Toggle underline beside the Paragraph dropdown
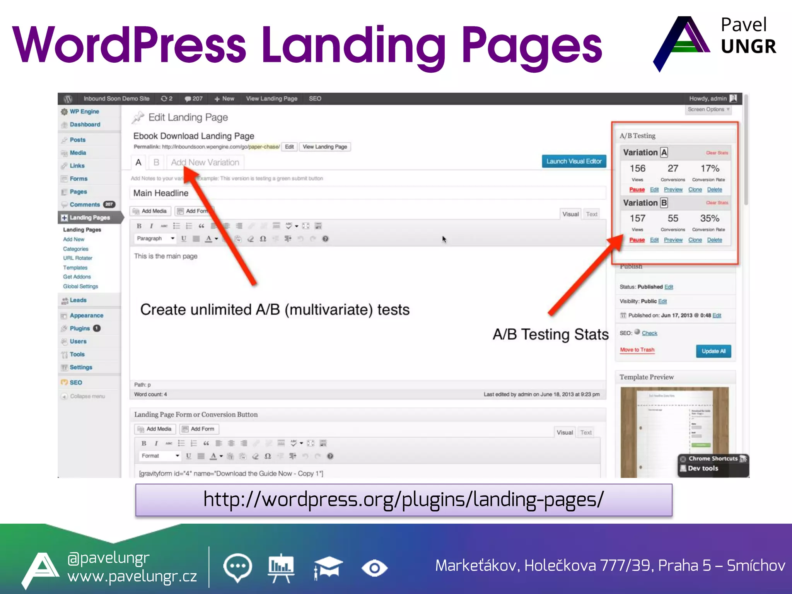 (x=184, y=239)
